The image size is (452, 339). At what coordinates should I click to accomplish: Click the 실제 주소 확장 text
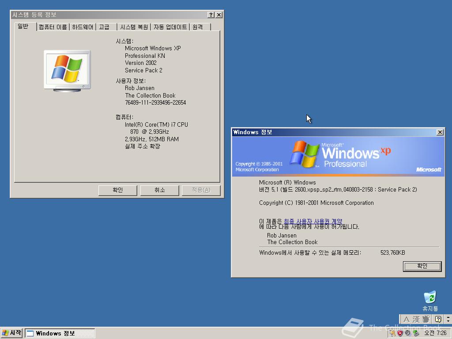143,147
